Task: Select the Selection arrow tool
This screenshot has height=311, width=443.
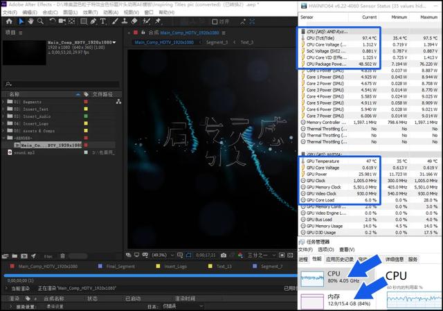Action: point(21,21)
